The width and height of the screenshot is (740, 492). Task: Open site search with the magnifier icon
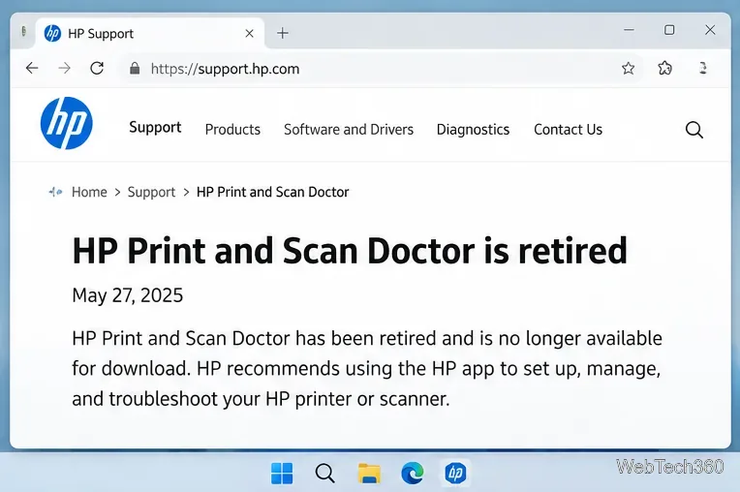coord(694,130)
